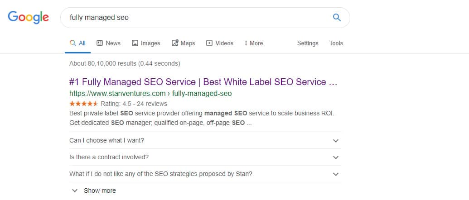Click the search box containing "fully managed seo"

click(x=195, y=18)
